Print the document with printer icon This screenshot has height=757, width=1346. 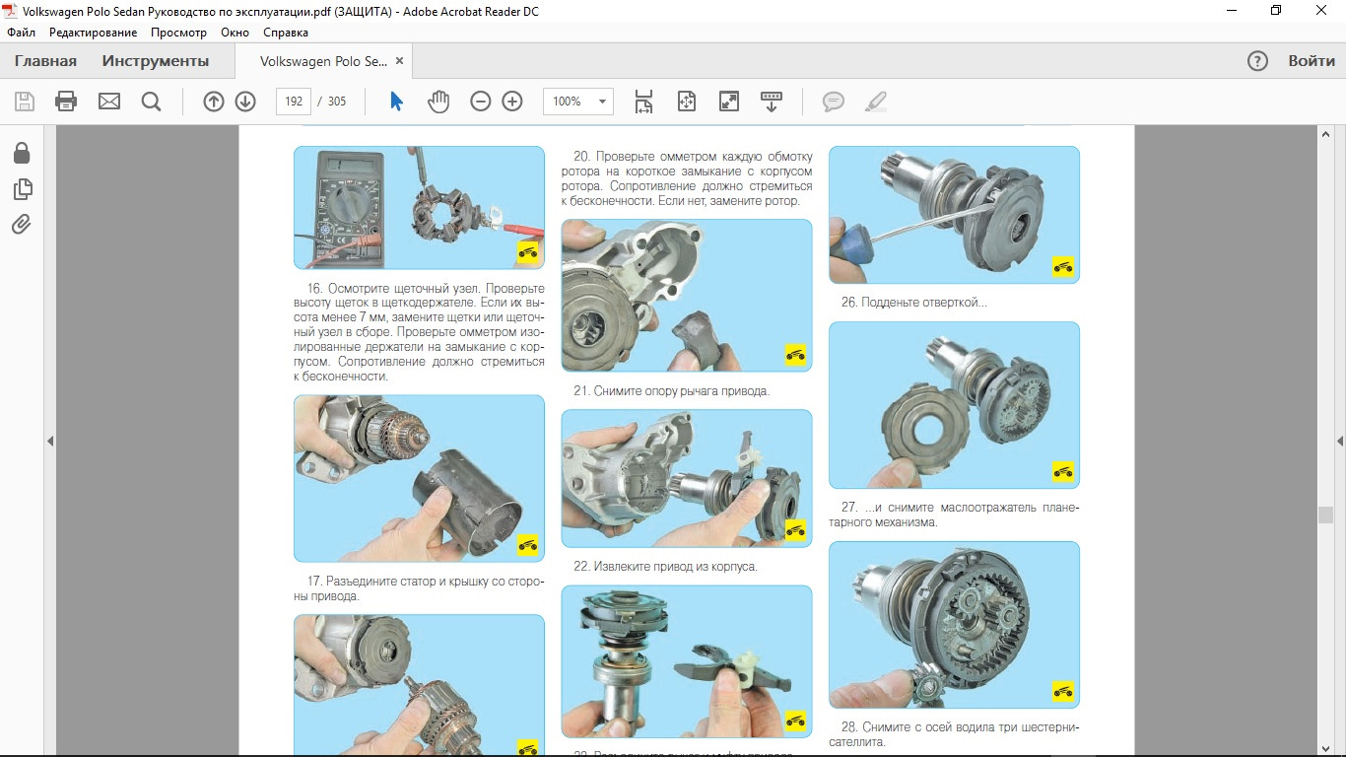[x=66, y=102]
